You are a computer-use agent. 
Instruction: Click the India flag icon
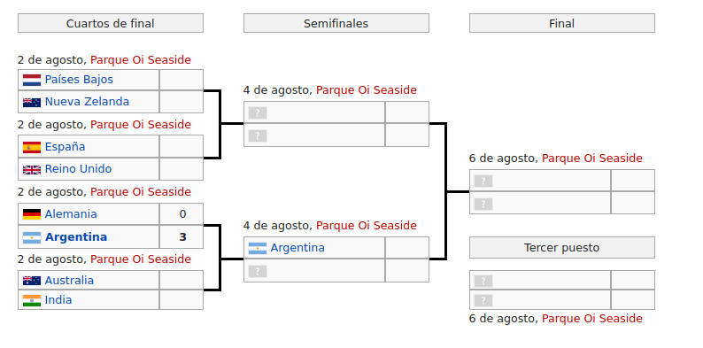coord(32,300)
